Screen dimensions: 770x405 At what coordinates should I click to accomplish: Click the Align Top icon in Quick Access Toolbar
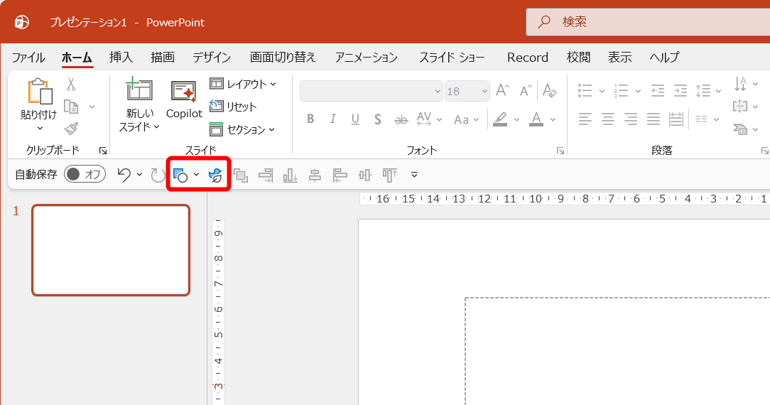click(390, 175)
